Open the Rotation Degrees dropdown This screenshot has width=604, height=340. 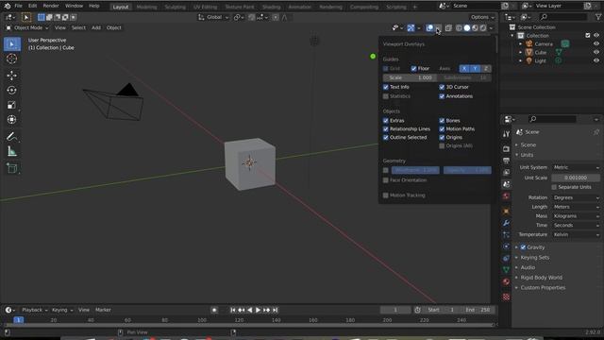pos(577,197)
